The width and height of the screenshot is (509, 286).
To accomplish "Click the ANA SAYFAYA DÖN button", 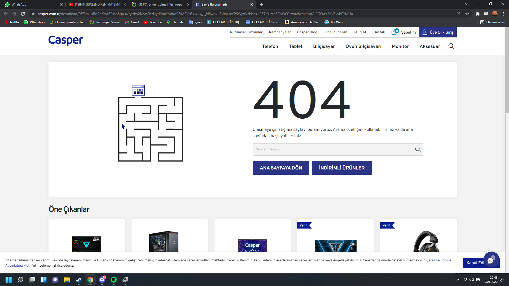I will coord(281,168).
